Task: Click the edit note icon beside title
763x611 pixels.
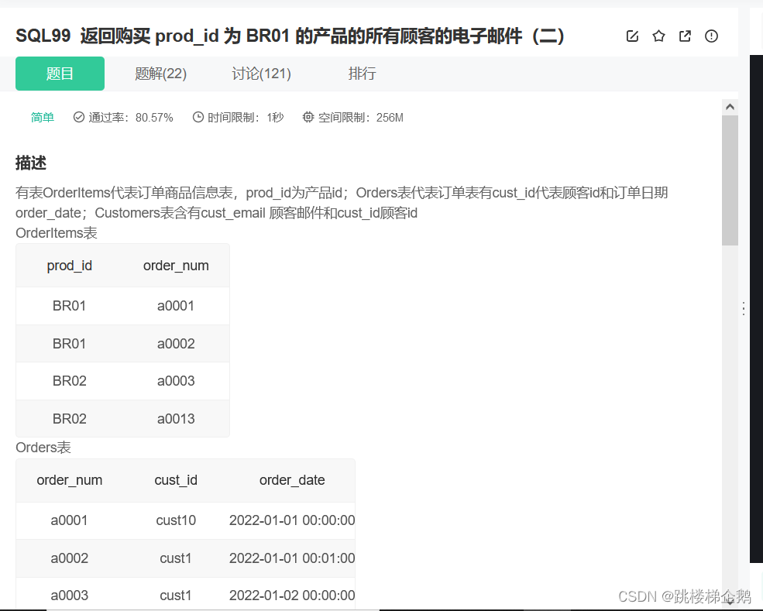Action: pos(632,36)
